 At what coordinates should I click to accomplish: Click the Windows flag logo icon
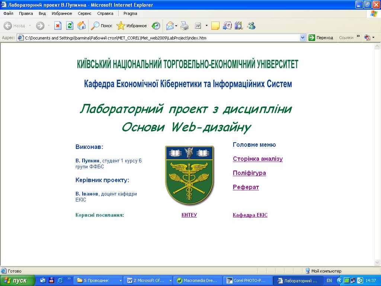coord(374,14)
